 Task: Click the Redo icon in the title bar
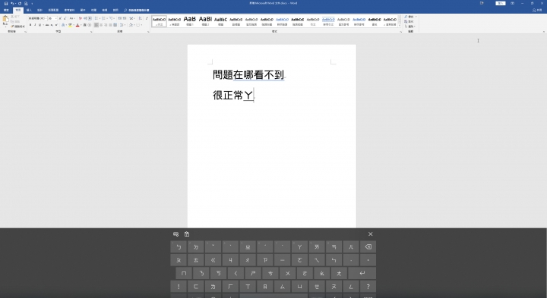(20, 4)
